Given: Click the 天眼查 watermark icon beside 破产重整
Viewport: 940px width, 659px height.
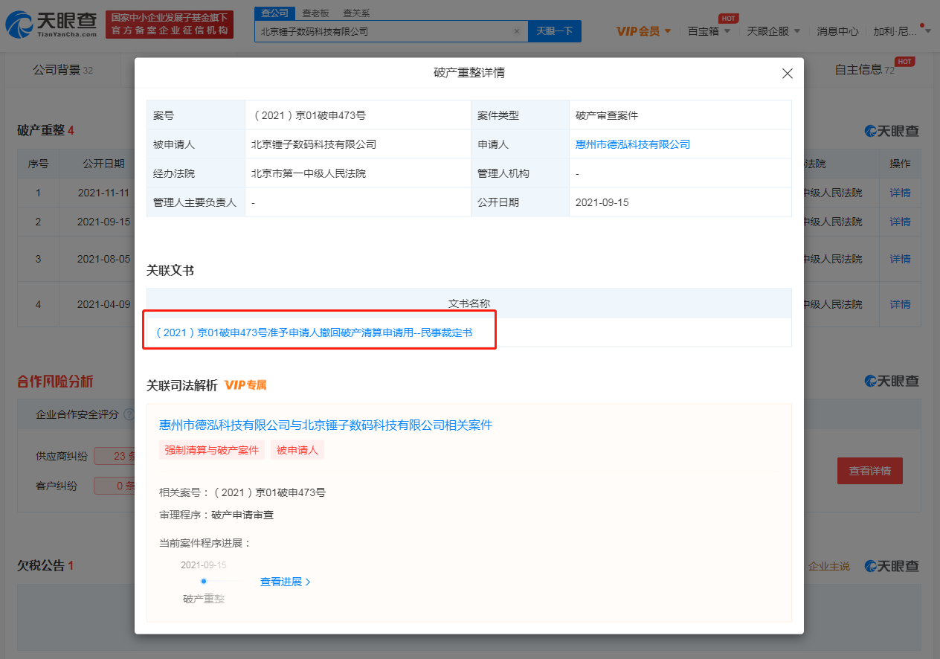Looking at the screenshot, I should (x=870, y=130).
